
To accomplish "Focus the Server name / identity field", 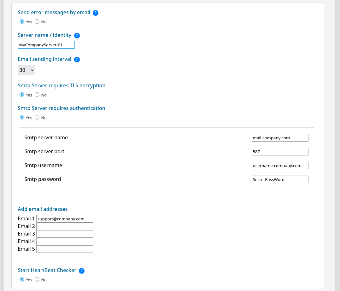I will 46,45.
